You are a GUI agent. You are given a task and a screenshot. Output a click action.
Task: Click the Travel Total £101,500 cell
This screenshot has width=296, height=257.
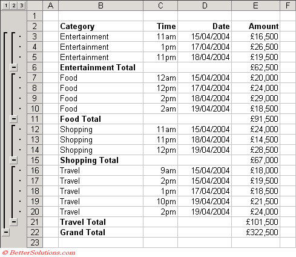255,222
